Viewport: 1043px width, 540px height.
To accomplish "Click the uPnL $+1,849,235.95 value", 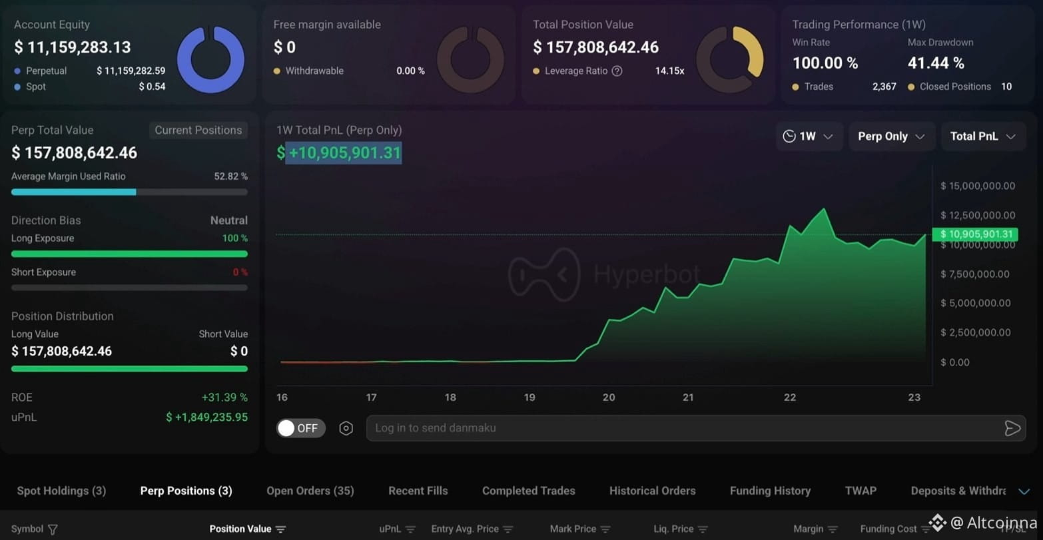I will (x=207, y=417).
